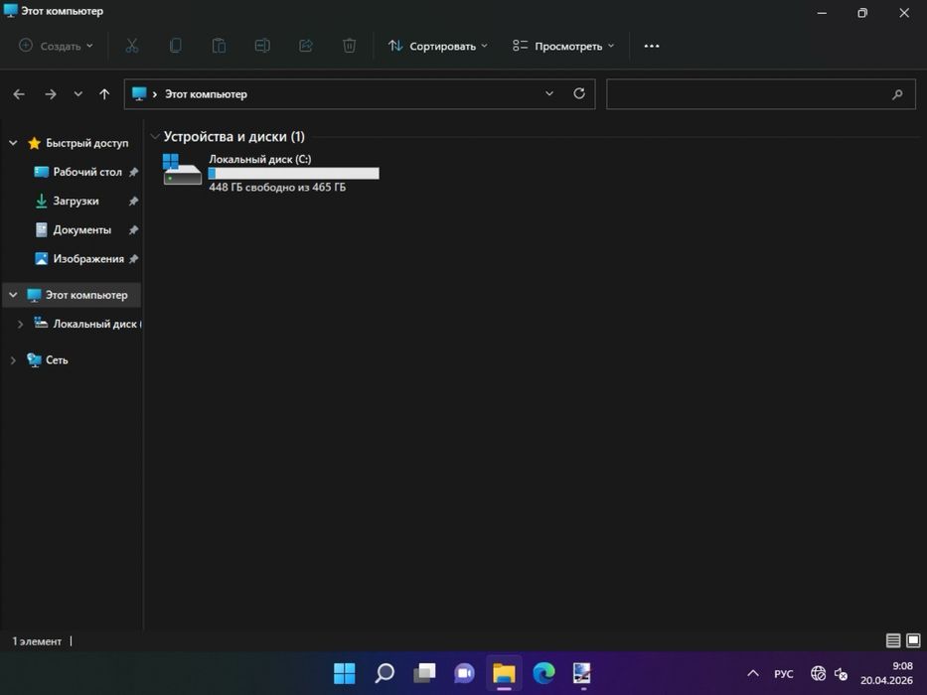
Task: Click the Task View taskbar icon
Action: coord(424,673)
